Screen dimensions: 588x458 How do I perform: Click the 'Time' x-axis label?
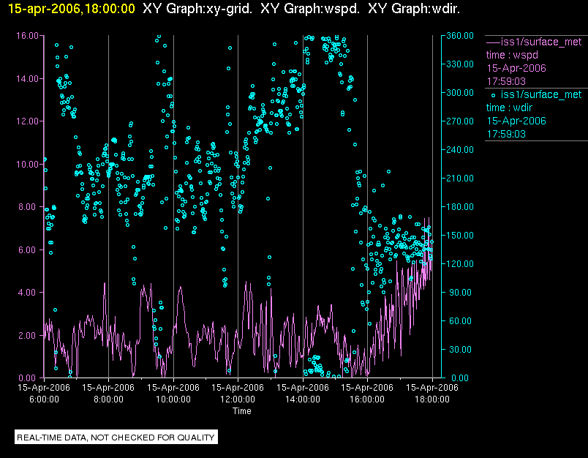242,411
